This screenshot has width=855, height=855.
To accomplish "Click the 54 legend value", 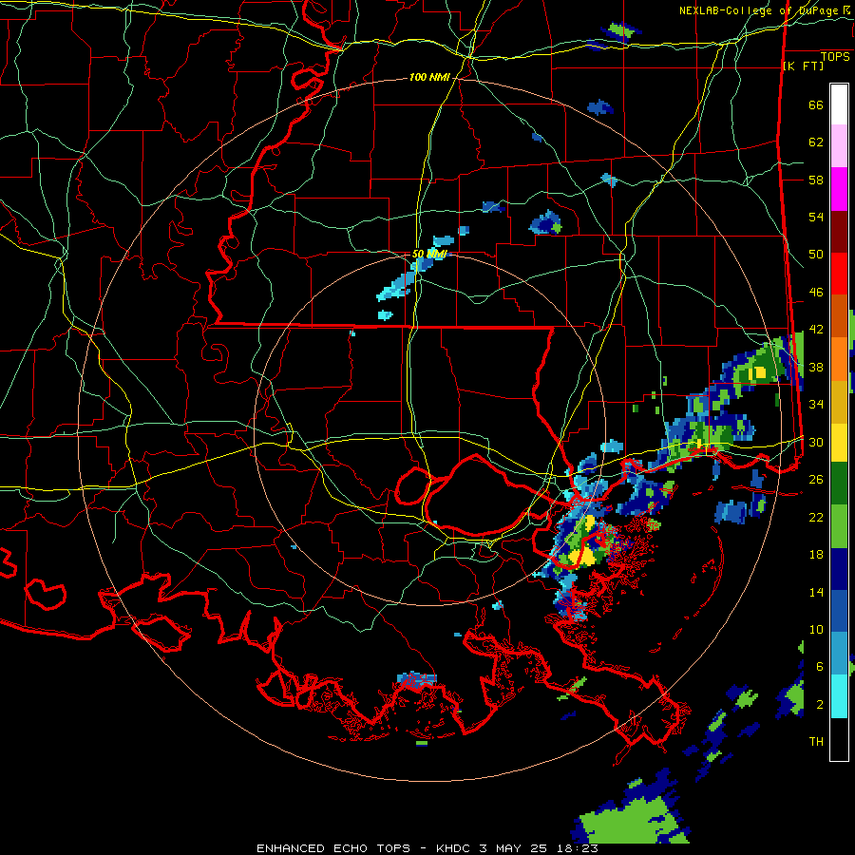I will click(x=816, y=217).
